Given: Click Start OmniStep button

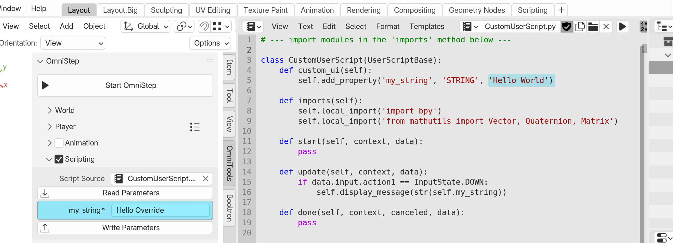Looking at the screenshot, I should 125,85.
